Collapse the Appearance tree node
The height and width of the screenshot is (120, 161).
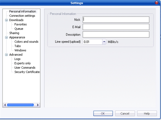7,37
